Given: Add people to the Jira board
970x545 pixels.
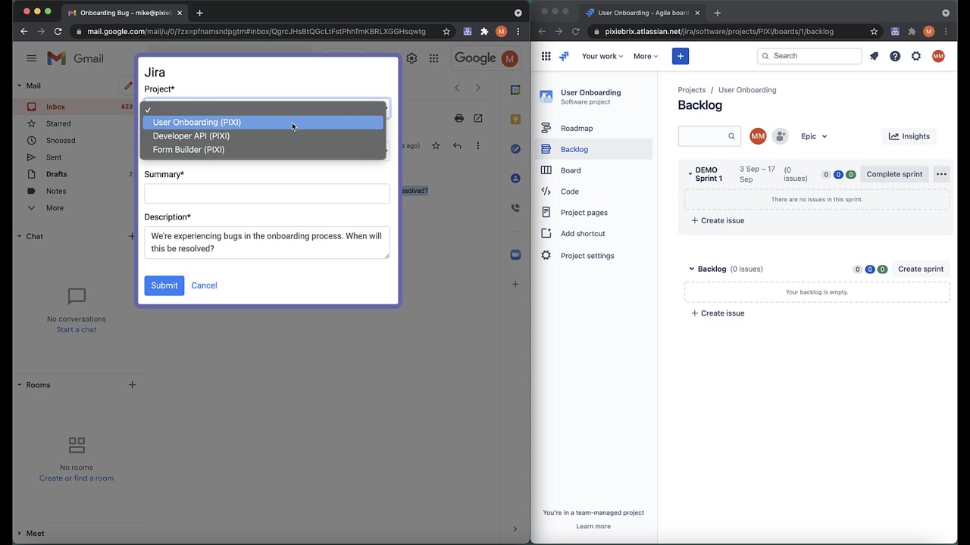Looking at the screenshot, I should click(780, 136).
